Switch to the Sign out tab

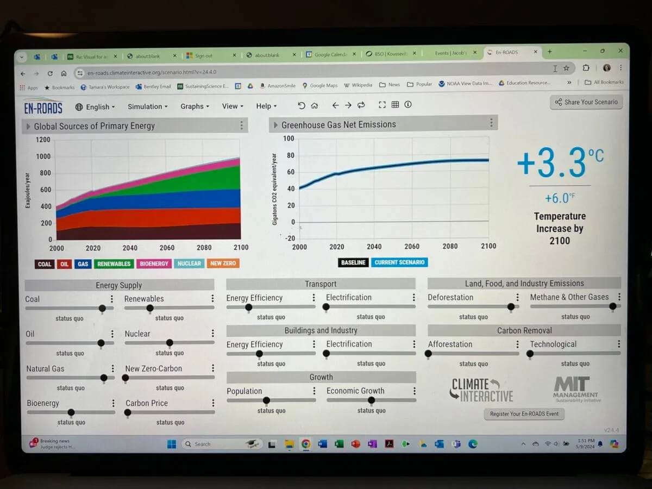[x=211, y=55]
